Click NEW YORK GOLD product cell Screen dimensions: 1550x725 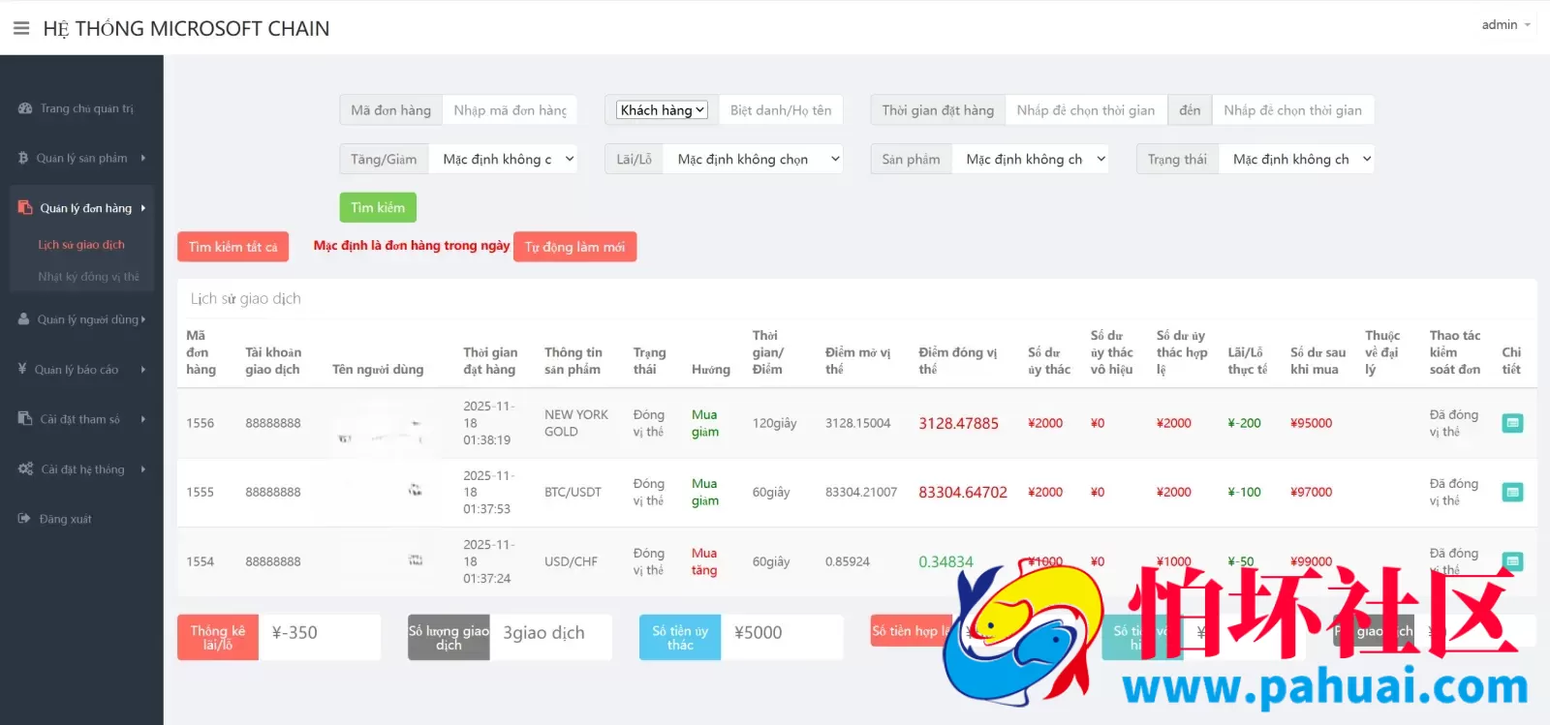576,423
